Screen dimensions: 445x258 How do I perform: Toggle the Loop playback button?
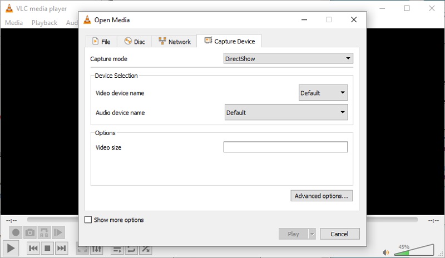click(x=131, y=249)
